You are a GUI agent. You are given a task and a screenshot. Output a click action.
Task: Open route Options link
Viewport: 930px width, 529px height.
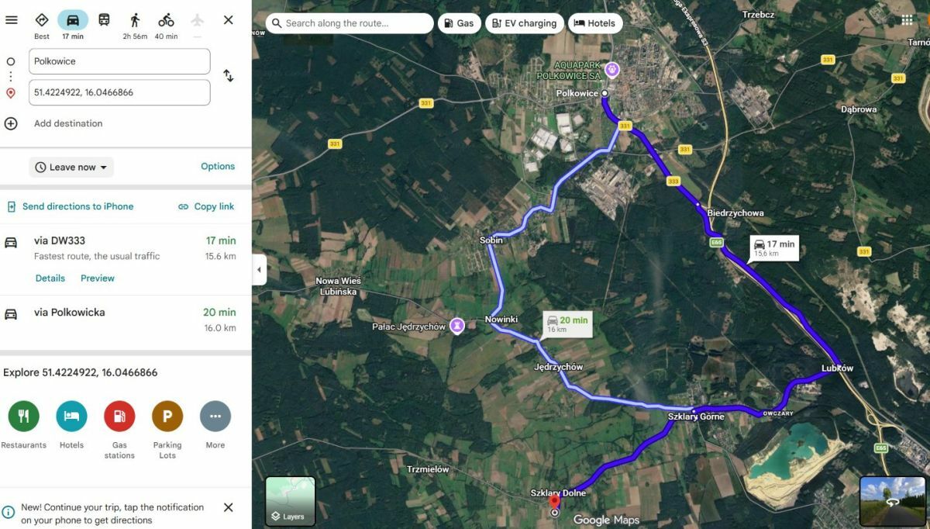coord(218,166)
